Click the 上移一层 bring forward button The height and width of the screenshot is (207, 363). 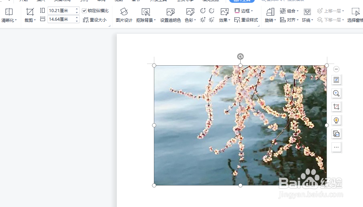tap(331, 11)
